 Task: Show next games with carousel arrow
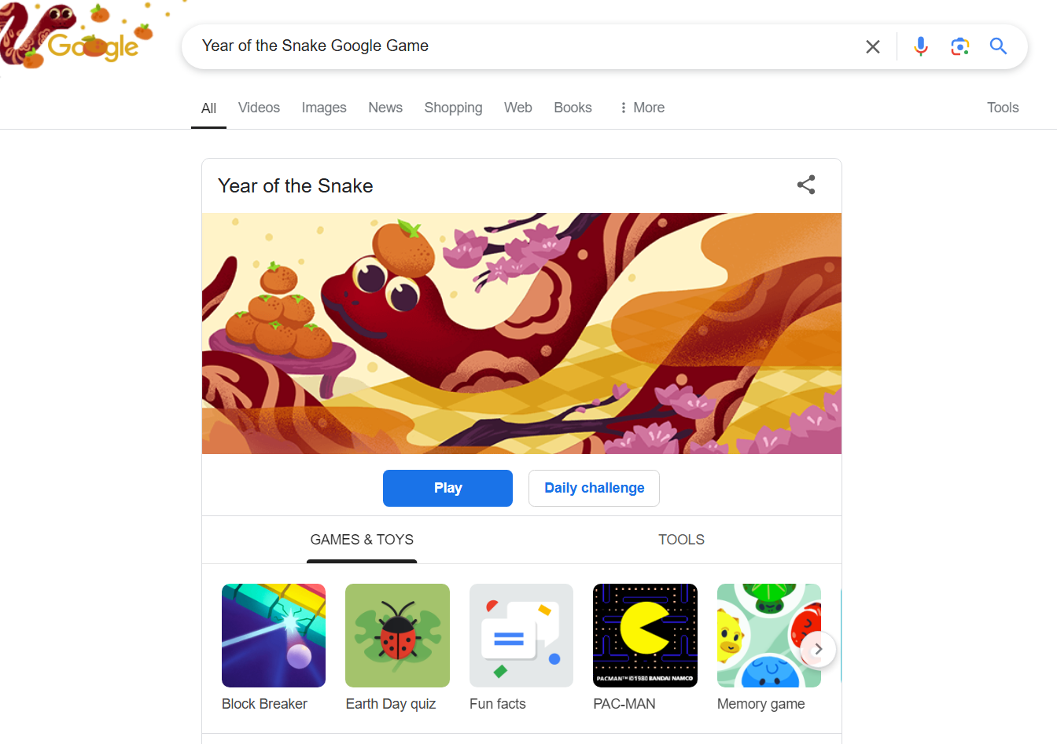pos(818,649)
